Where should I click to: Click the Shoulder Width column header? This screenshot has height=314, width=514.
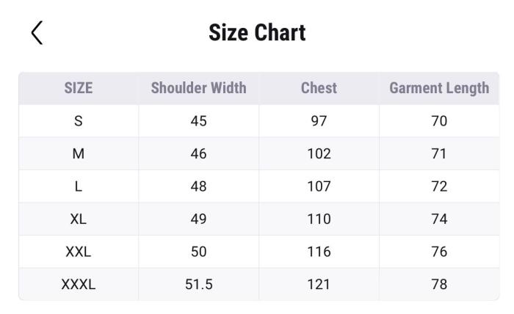pos(198,88)
